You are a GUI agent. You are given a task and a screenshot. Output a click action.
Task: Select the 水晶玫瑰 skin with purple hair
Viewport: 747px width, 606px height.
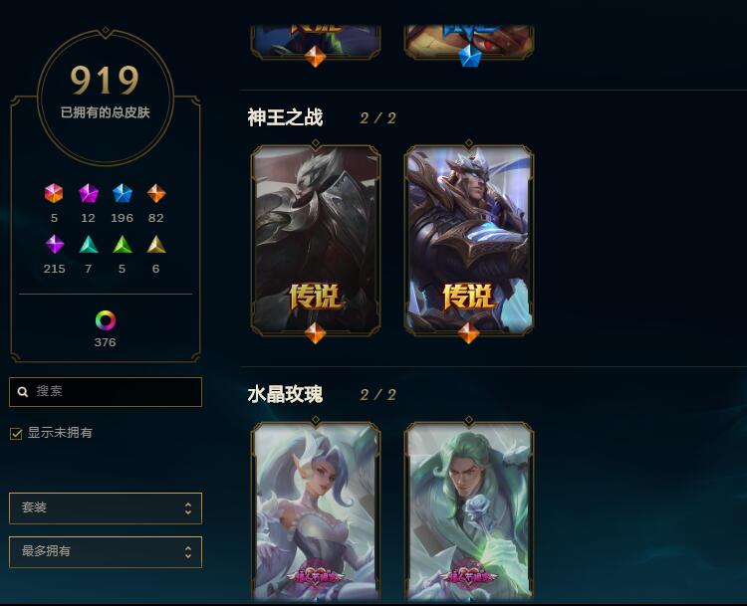point(316,511)
